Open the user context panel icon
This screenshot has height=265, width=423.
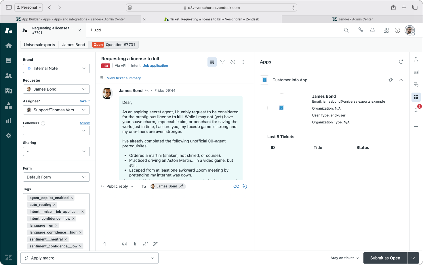[x=416, y=59]
